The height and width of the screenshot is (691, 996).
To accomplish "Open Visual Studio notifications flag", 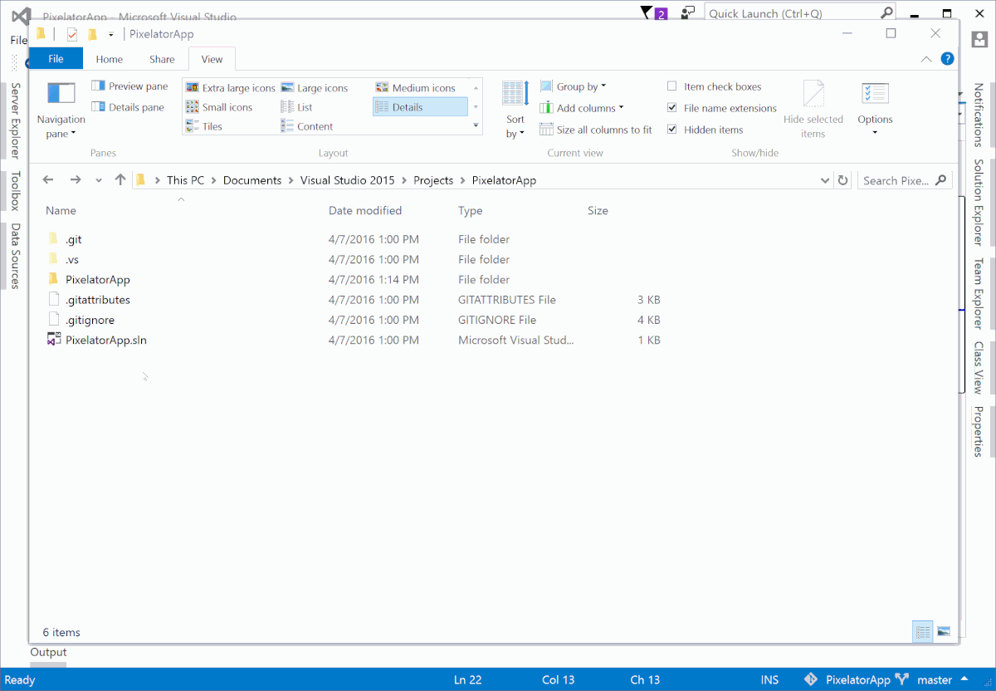I will pos(652,13).
